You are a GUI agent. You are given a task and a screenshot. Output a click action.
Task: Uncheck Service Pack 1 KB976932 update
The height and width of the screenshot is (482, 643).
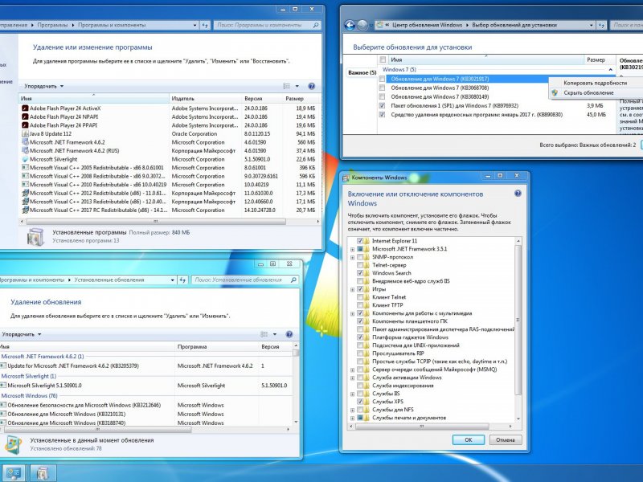[x=382, y=106]
